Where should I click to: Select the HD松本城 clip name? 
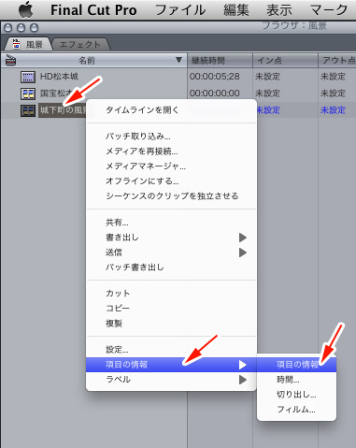coord(59,77)
